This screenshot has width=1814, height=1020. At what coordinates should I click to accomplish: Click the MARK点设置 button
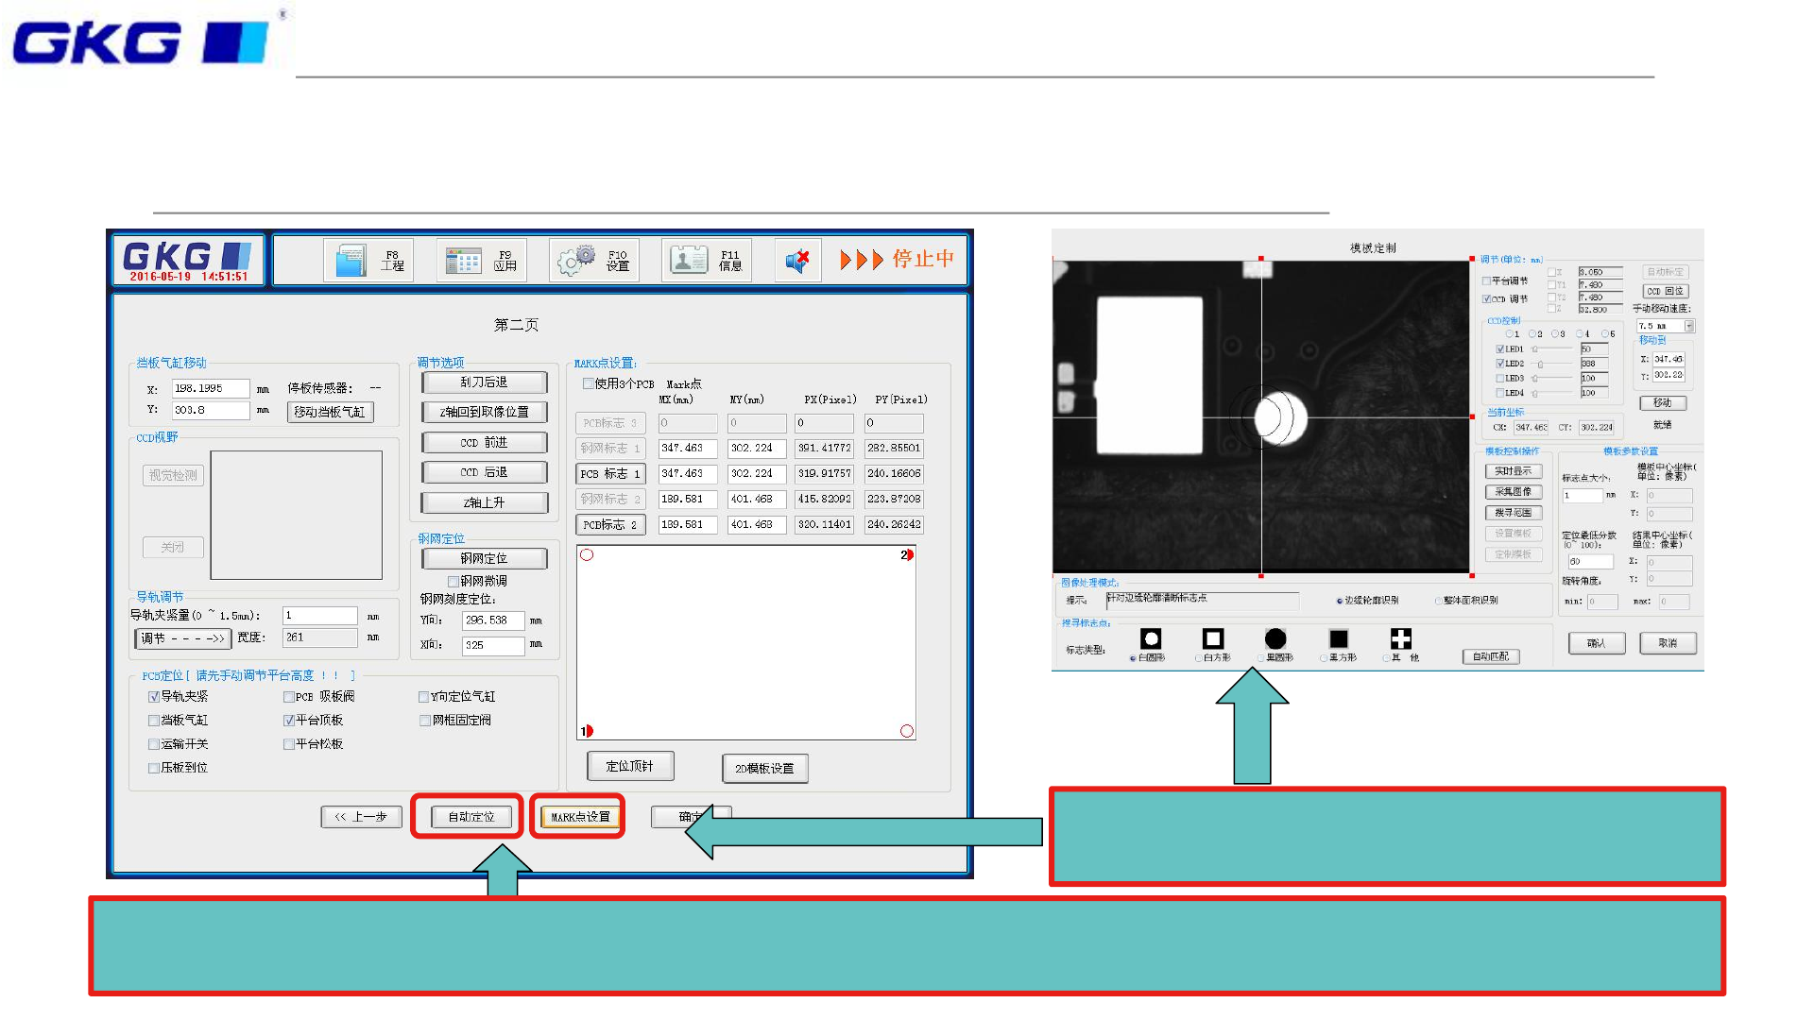pyautogui.click(x=580, y=817)
